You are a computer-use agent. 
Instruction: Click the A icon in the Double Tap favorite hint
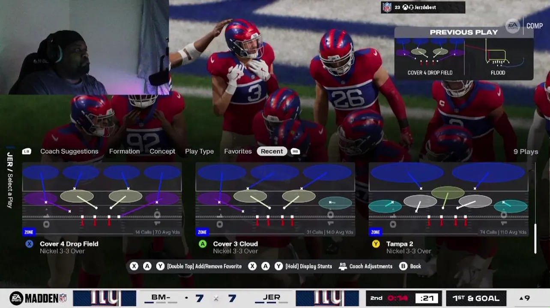(147, 266)
